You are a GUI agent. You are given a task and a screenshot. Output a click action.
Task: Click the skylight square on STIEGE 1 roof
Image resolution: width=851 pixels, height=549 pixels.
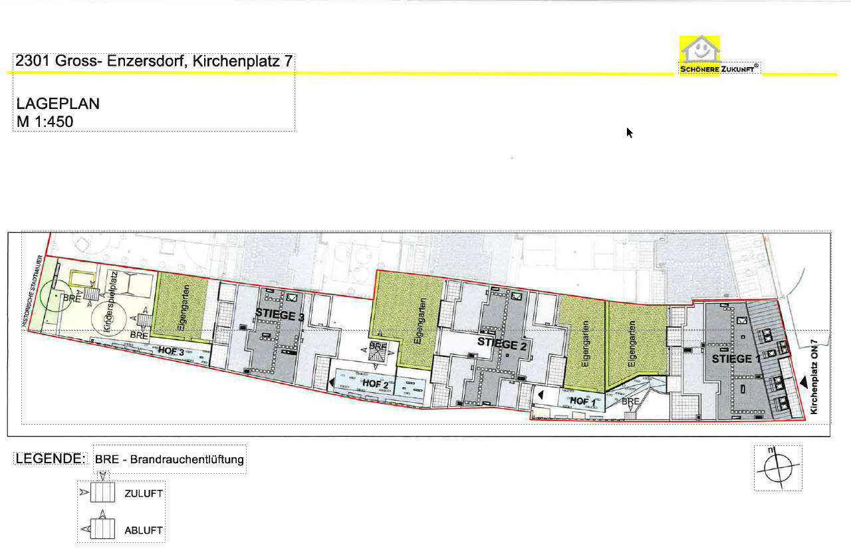pyautogui.click(x=741, y=320)
